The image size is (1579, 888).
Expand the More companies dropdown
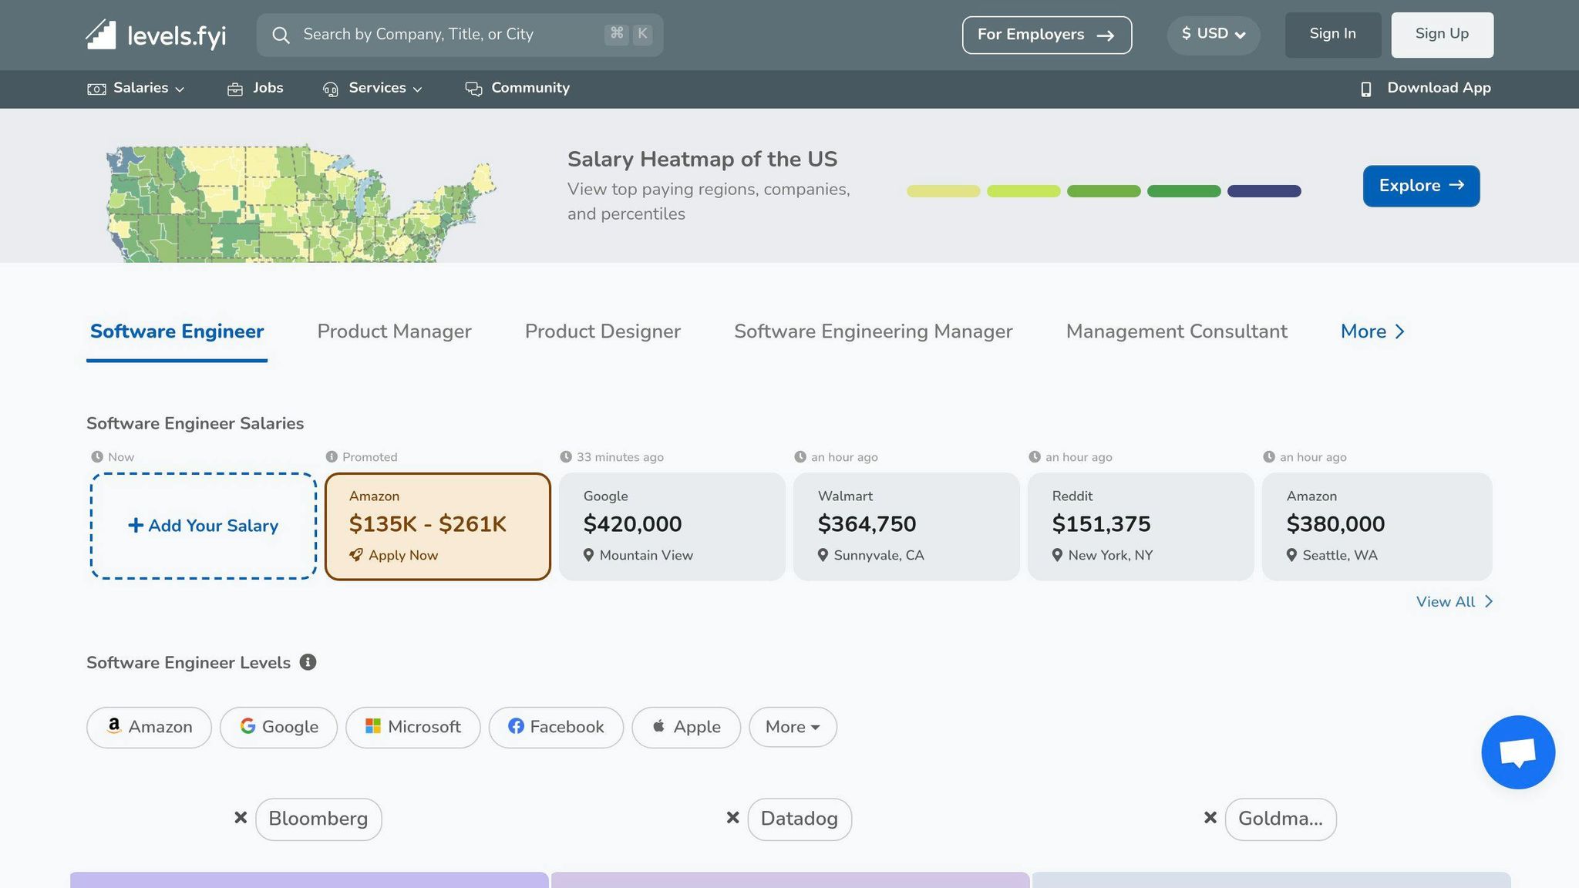point(792,727)
